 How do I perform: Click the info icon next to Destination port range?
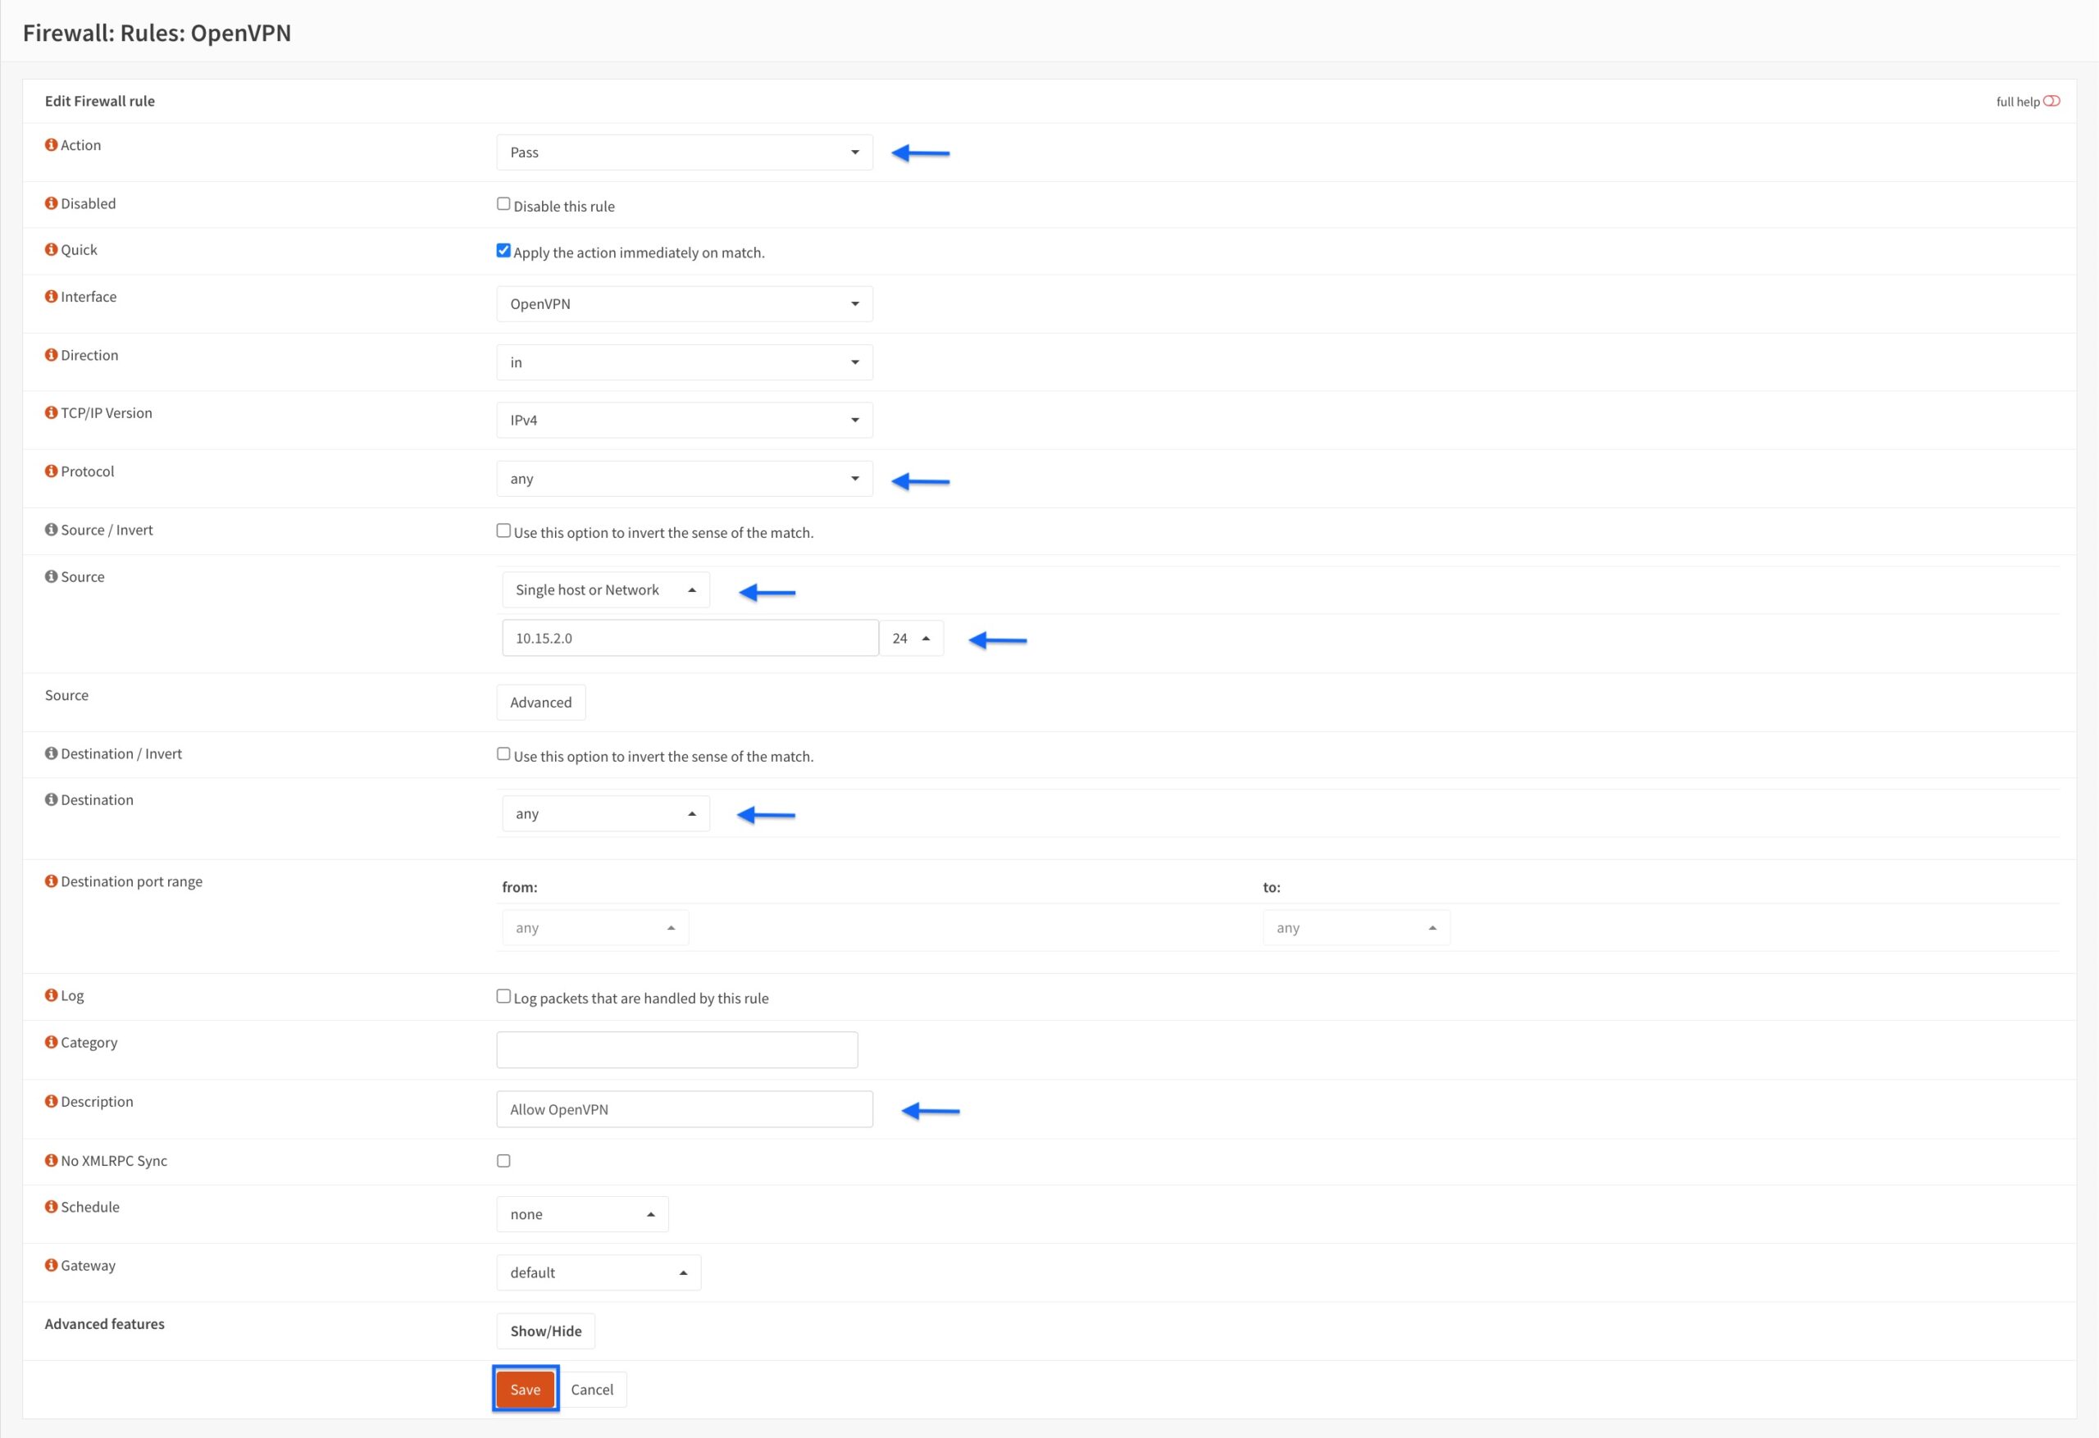tap(51, 881)
